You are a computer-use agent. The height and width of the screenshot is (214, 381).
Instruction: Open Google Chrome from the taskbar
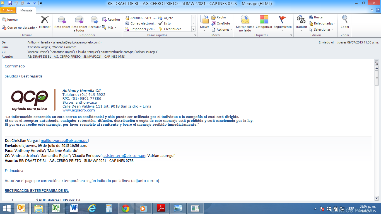pos(125,208)
